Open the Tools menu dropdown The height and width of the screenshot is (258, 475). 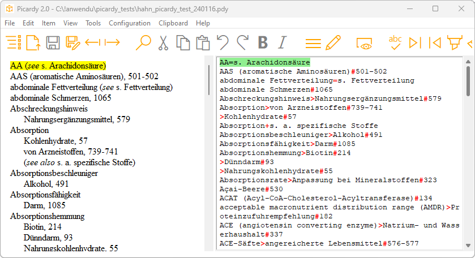click(93, 23)
